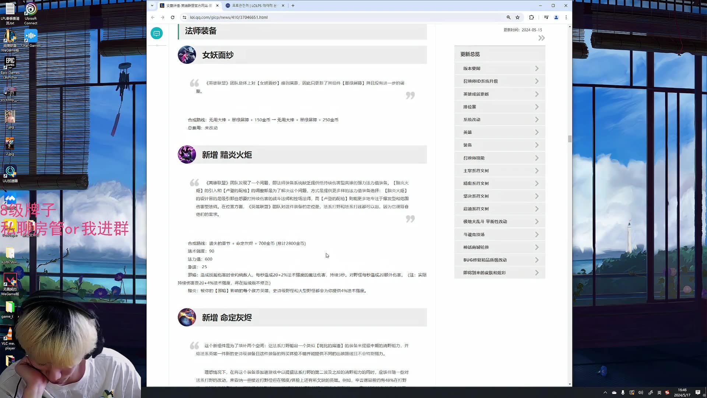This screenshot has height=398, width=707.
Task: Open the extensions puzzle icon
Action: point(531,17)
